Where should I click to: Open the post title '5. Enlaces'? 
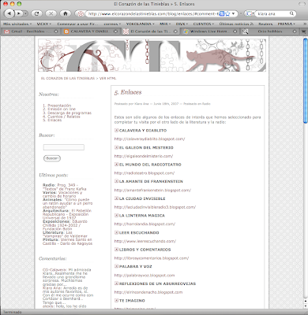tap(128, 92)
